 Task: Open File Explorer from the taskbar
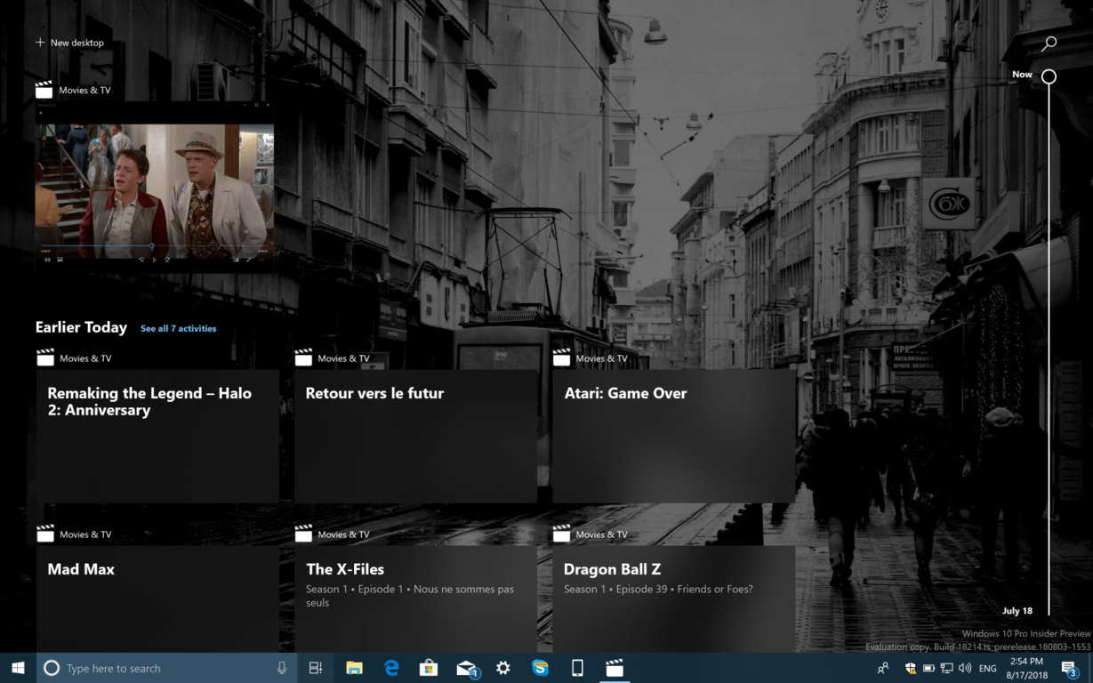point(354,668)
